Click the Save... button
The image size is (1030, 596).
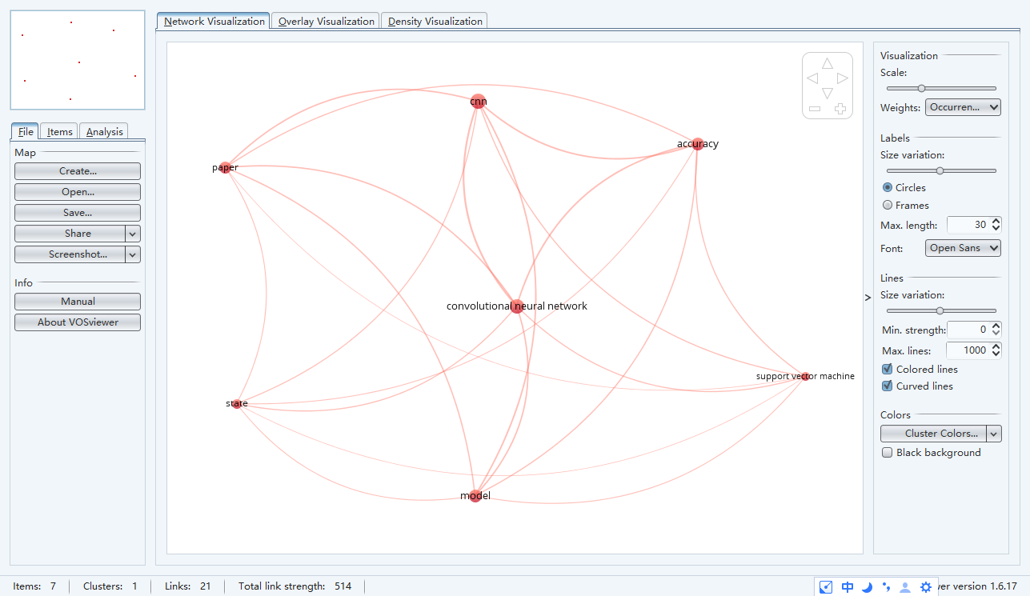tap(78, 213)
